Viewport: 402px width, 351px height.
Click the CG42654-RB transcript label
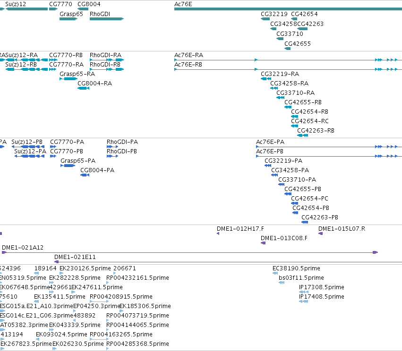tap(309, 112)
